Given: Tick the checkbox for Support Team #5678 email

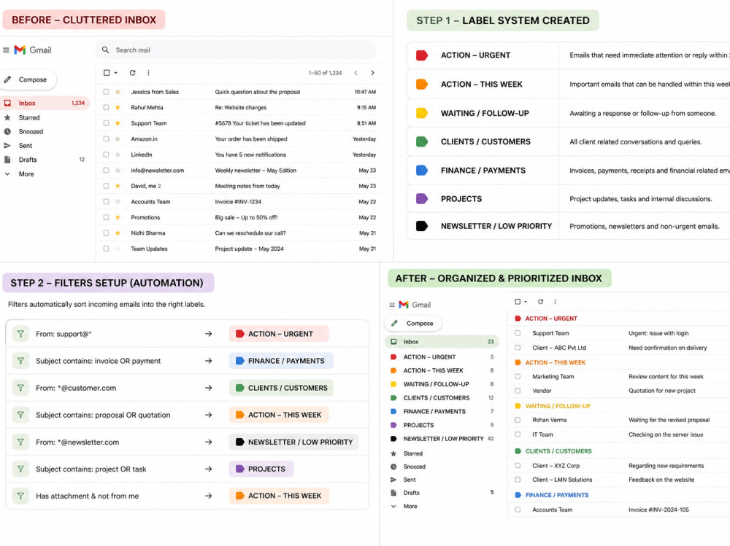Looking at the screenshot, I should coord(106,122).
